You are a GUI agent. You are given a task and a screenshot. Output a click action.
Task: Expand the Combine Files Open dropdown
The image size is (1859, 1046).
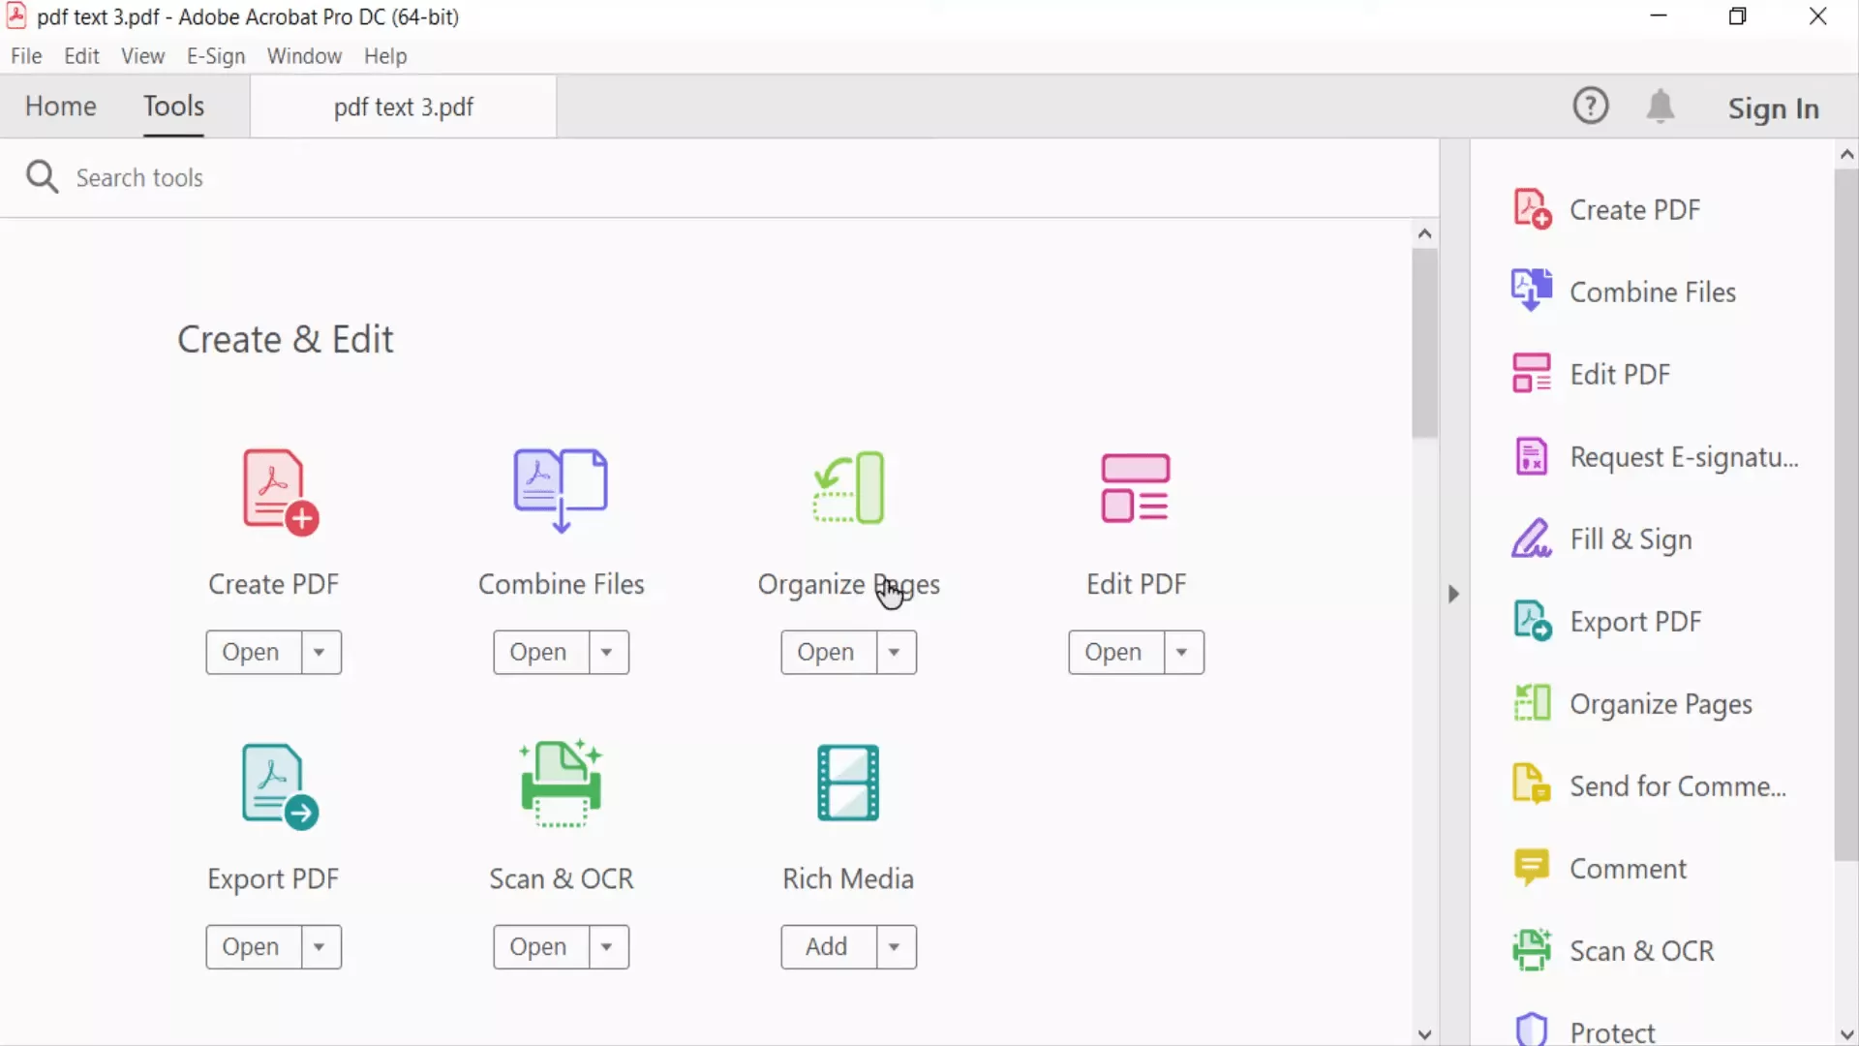click(606, 652)
